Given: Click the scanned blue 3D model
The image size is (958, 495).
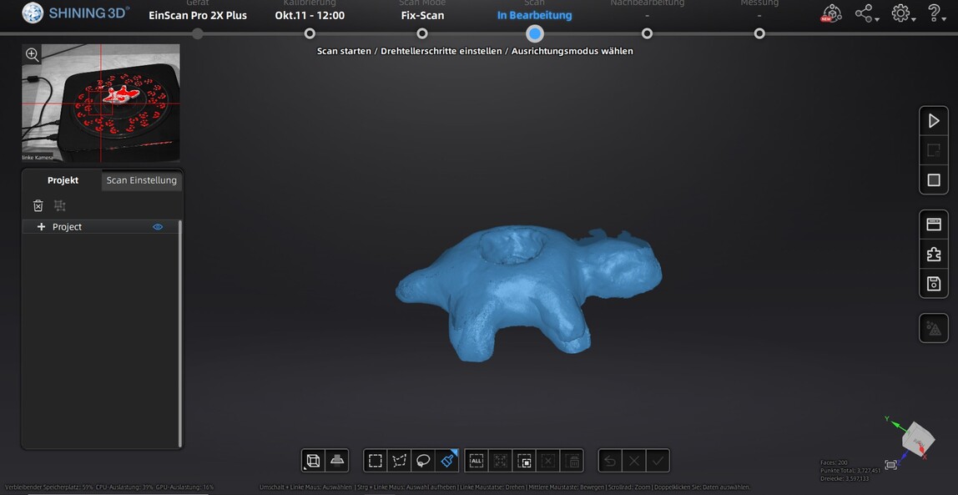Looking at the screenshot, I should click(528, 292).
